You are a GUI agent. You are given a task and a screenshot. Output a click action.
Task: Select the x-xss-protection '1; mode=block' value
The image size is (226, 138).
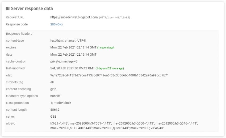pos(61,103)
